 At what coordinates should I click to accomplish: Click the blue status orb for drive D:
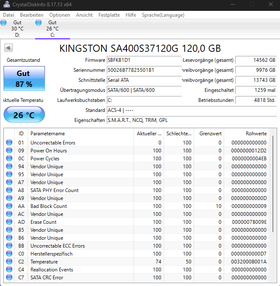(x=3, y=23)
